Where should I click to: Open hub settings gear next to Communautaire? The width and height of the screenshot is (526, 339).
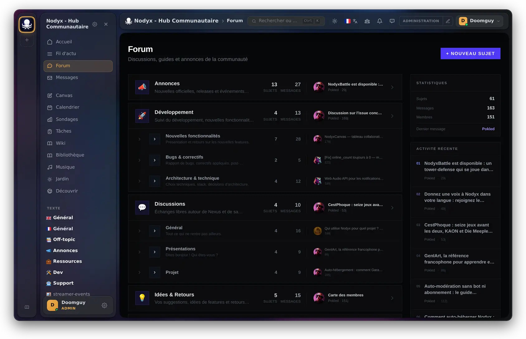point(95,24)
